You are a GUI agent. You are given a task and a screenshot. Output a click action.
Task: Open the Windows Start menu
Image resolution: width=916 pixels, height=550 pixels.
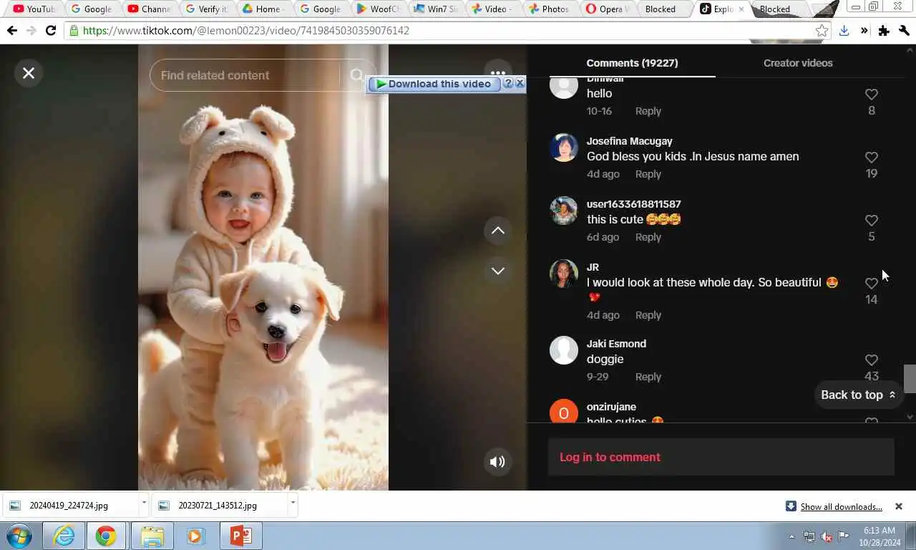point(19,536)
